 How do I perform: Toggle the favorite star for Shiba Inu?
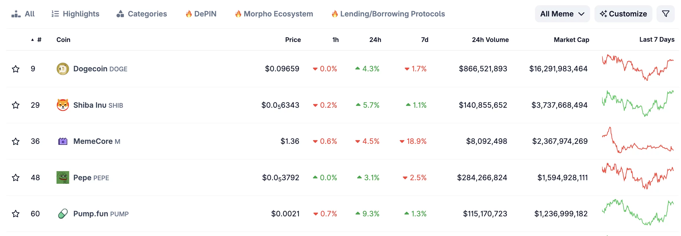[x=16, y=105]
